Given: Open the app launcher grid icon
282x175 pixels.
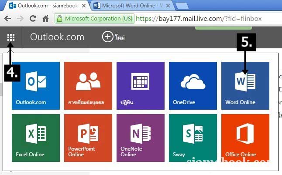Looking at the screenshot, I should click(x=11, y=37).
